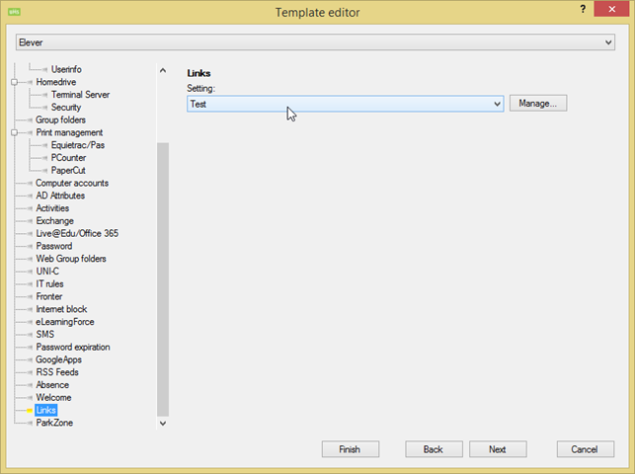635x474 pixels.
Task: Collapse the Print management tree node
Action: point(15,132)
